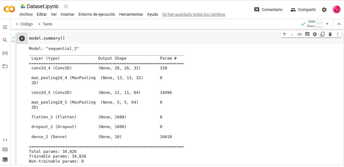Click inside the model.summary() code editor
The height and width of the screenshot is (167, 344).
[126, 38]
